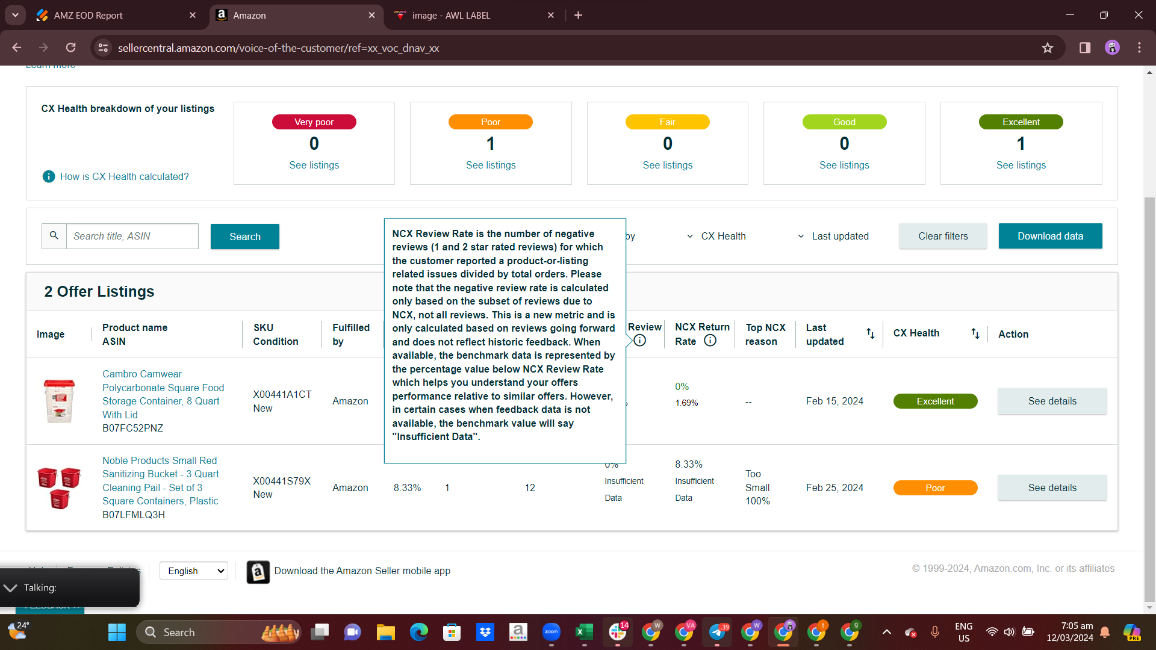The height and width of the screenshot is (650, 1156).
Task: Close the image - AWL LABEL tab
Action: tap(551, 15)
